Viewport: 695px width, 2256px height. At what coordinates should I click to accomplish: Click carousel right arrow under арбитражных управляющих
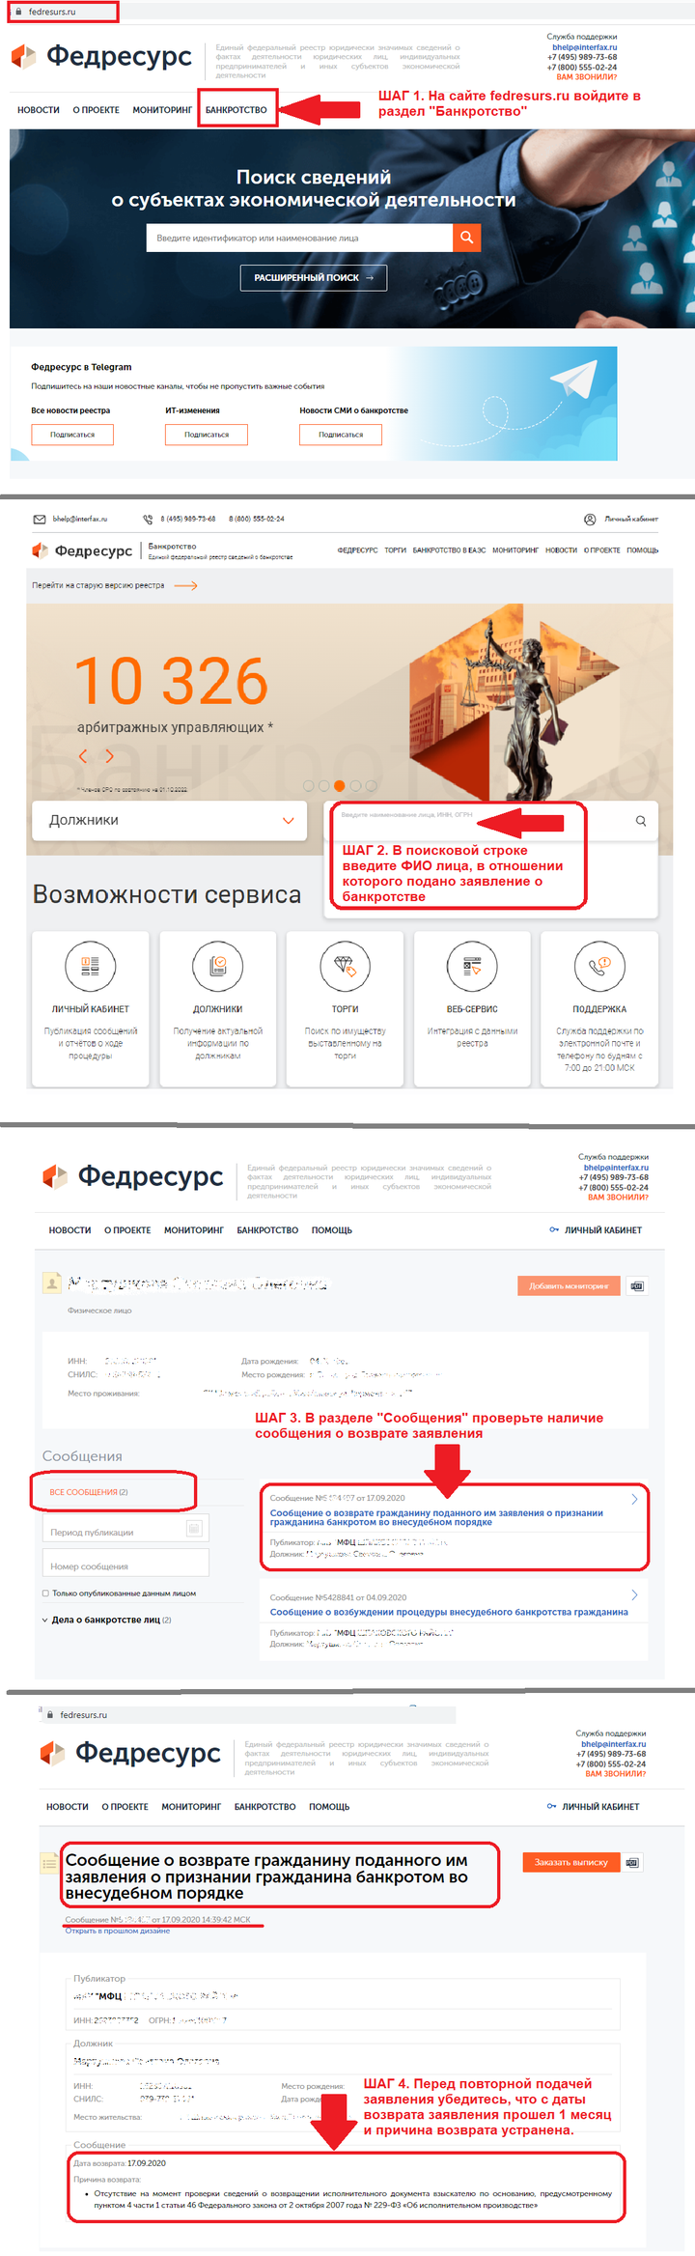click(x=109, y=756)
